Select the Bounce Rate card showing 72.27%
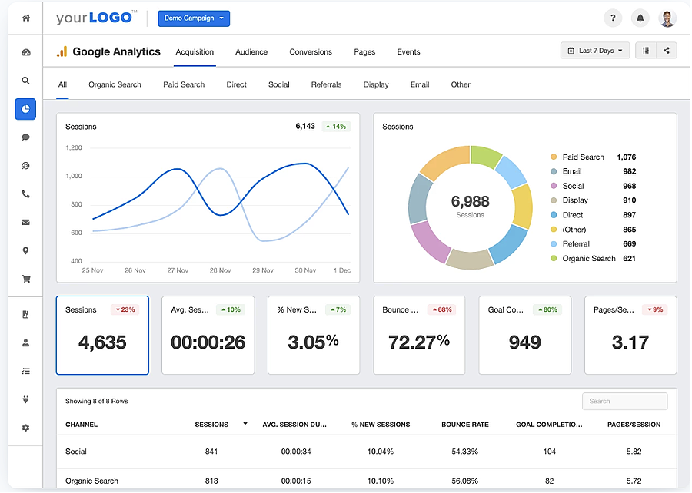This screenshot has height=493, width=692. (419, 336)
